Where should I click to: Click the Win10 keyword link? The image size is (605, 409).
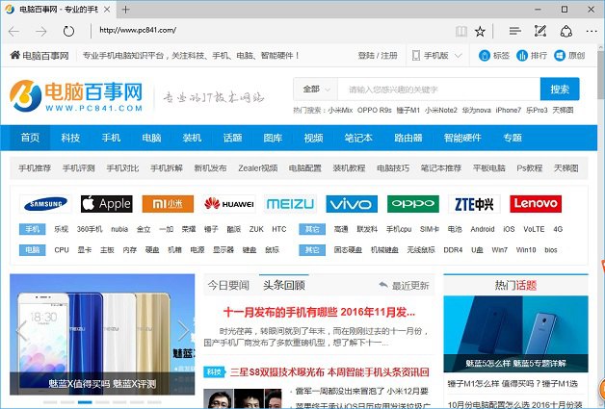(525, 250)
